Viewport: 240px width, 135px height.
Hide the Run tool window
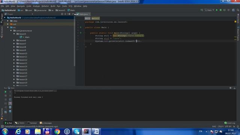pos(234,88)
